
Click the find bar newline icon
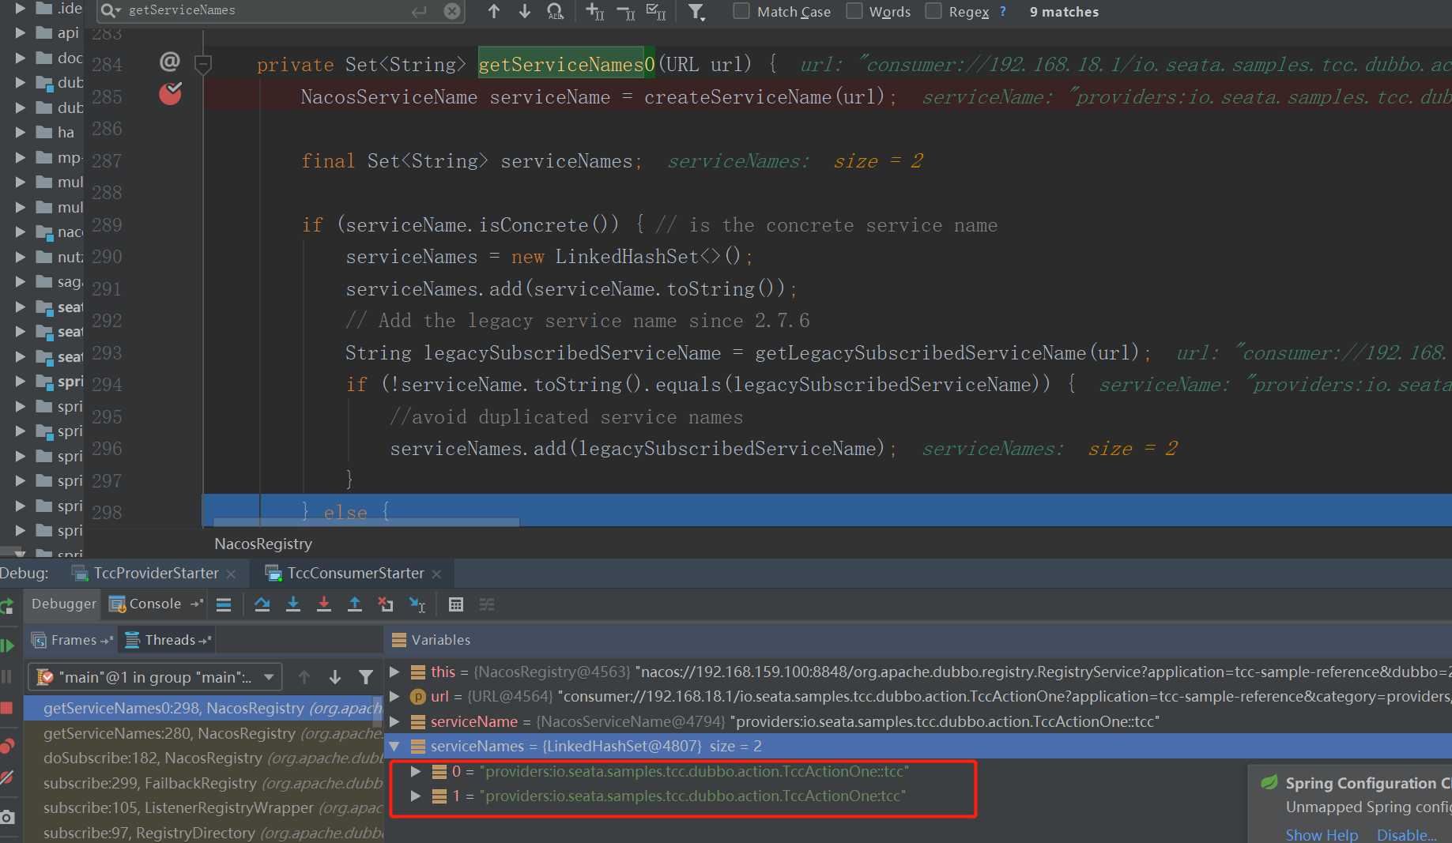click(419, 11)
